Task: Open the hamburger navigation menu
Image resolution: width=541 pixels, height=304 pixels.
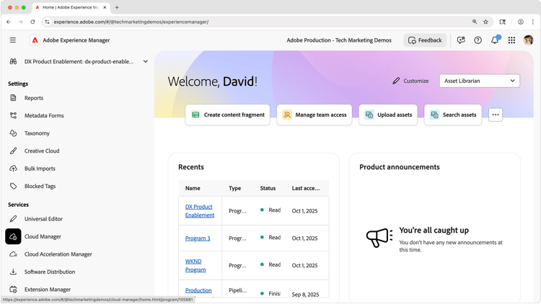Action: tap(13, 40)
